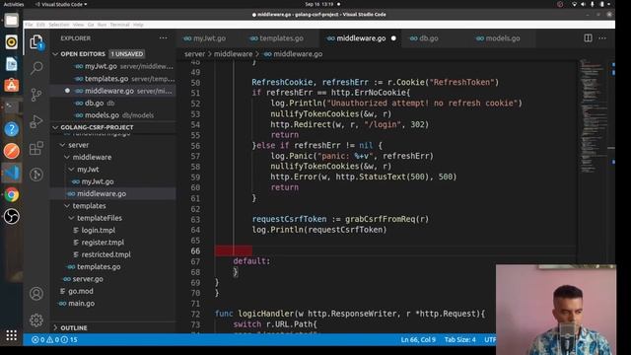631x355 pixels.
Task: Open go.mod in file tree
Action: [x=81, y=291]
